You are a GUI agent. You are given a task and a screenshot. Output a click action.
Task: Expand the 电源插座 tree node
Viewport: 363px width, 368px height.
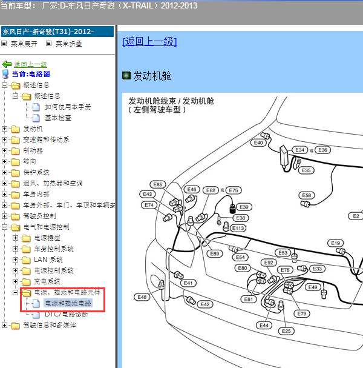point(15,238)
